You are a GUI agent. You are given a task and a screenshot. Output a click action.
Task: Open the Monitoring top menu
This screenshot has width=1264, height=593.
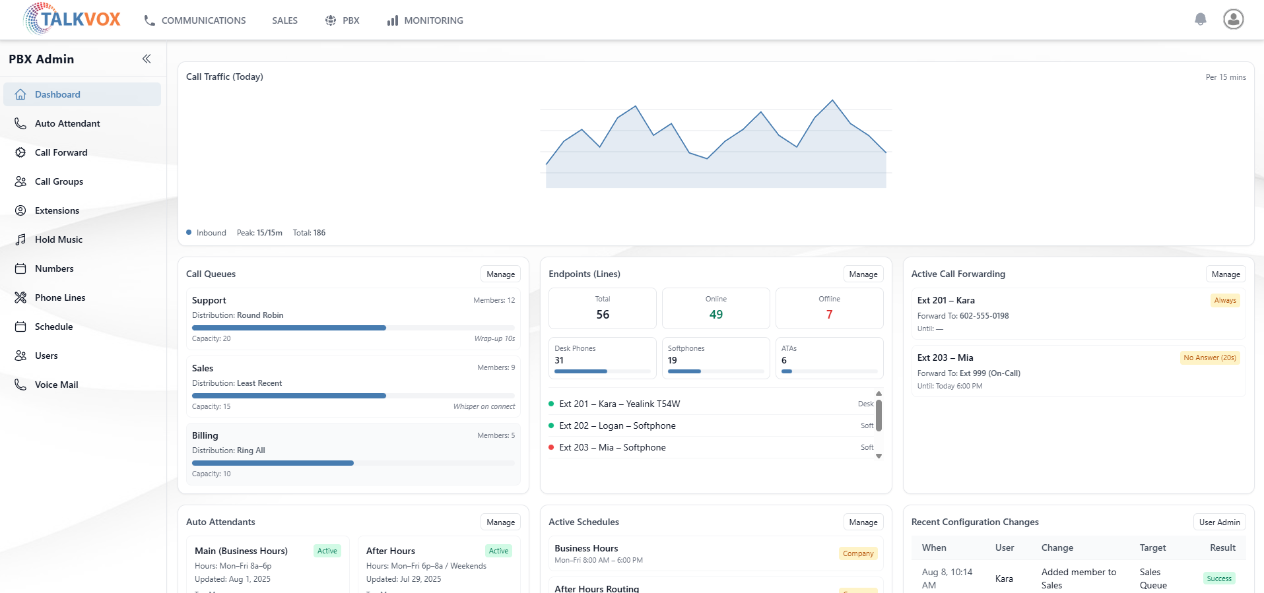[x=425, y=20]
